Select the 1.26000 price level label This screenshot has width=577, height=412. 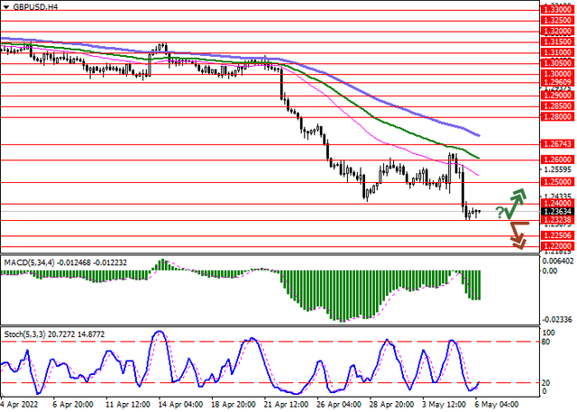557,160
